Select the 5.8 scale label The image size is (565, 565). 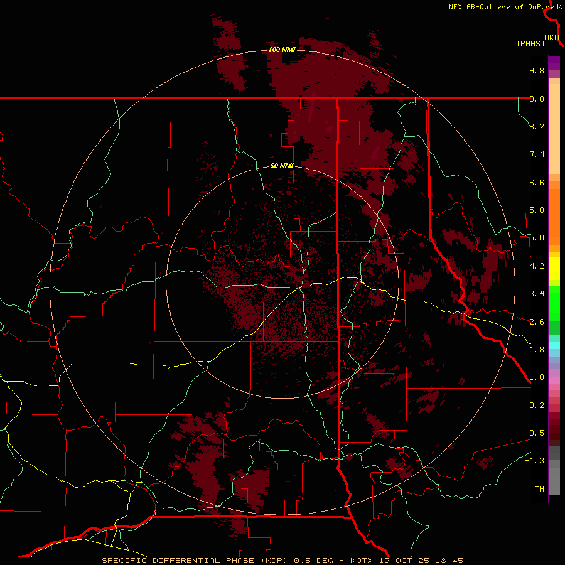pyautogui.click(x=537, y=210)
